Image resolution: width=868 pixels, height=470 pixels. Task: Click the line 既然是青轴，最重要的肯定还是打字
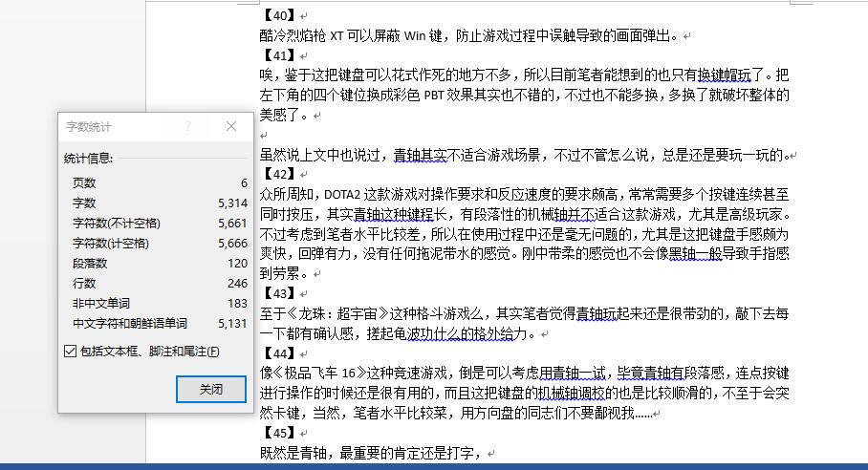pos(370,454)
